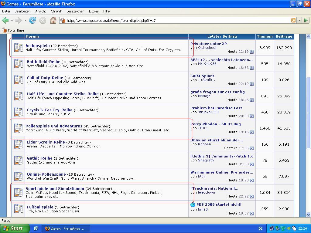Open the Chronik menu
Image resolution: width=311 pixels, height=233 pixels.
coord(56,11)
